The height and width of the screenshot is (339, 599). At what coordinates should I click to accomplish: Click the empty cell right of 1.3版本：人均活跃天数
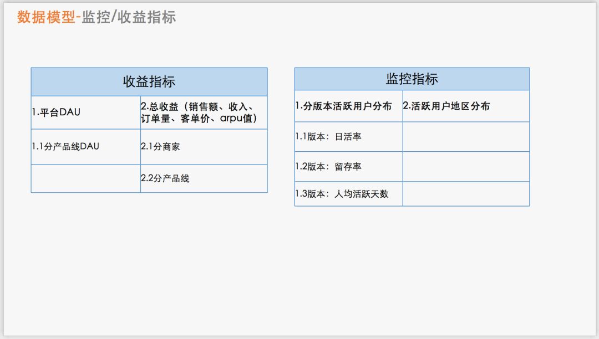466,194
